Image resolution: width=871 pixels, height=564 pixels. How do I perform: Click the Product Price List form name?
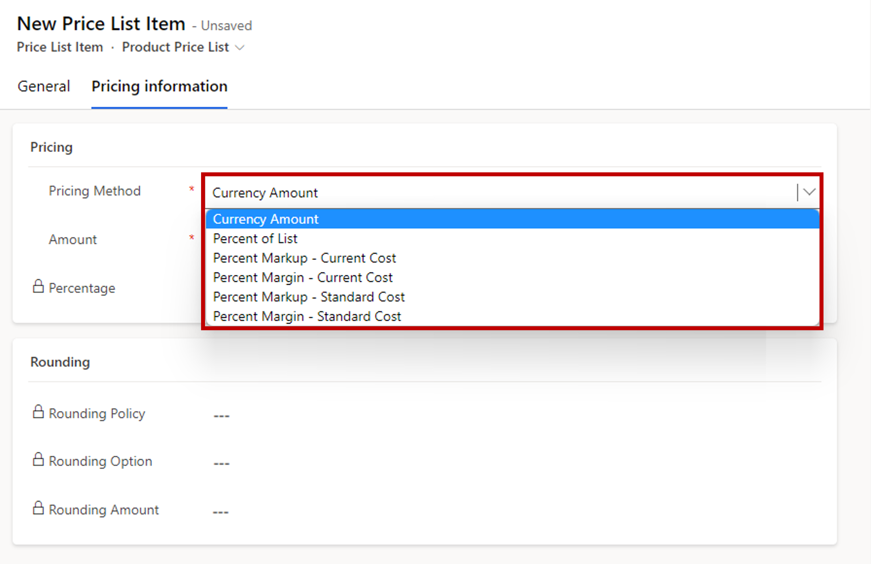pos(175,47)
